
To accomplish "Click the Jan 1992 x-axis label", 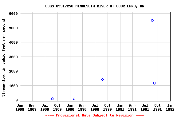I will click(170, 107).
